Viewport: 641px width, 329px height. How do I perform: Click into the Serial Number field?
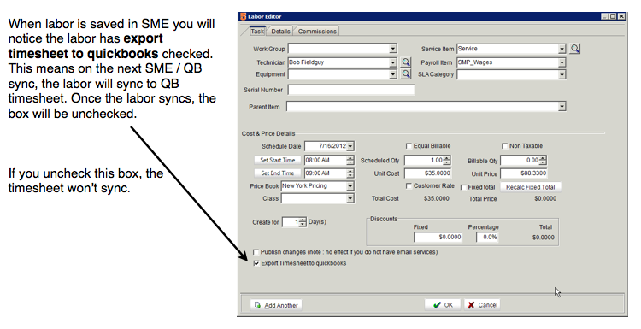[x=351, y=90]
